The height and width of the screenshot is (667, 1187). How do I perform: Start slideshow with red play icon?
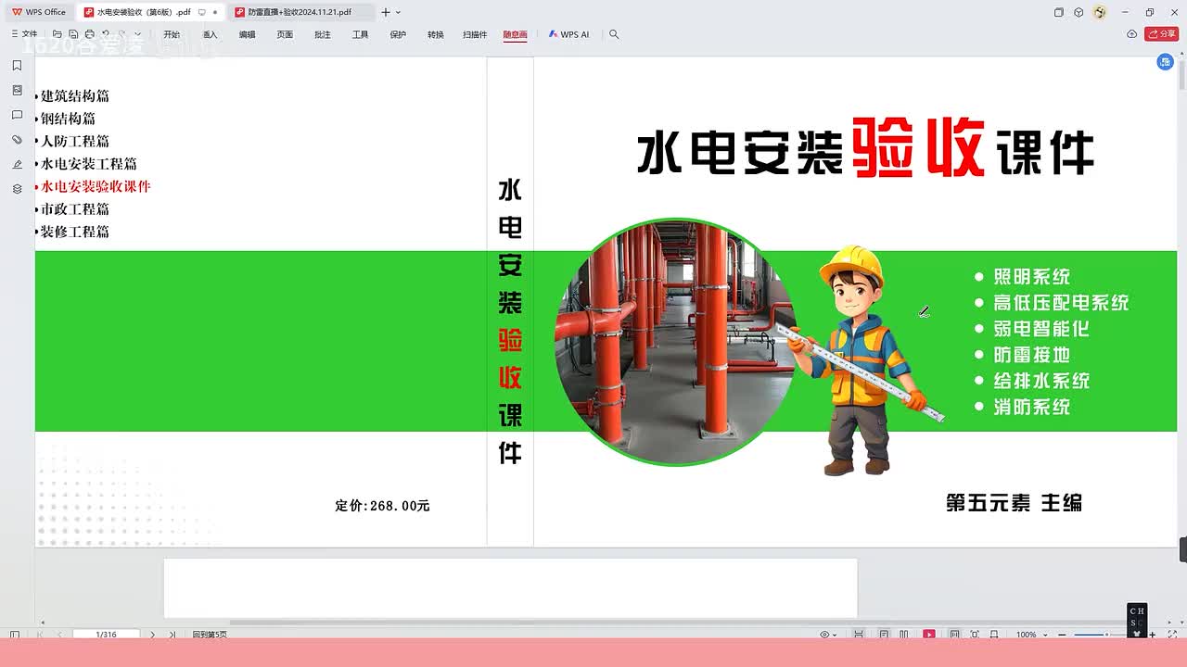(x=928, y=635)
